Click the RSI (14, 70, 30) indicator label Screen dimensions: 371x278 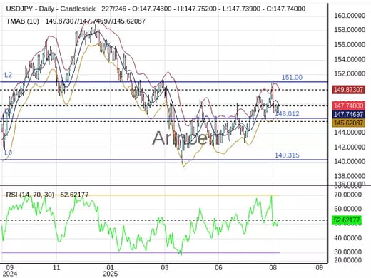point(30,195)
